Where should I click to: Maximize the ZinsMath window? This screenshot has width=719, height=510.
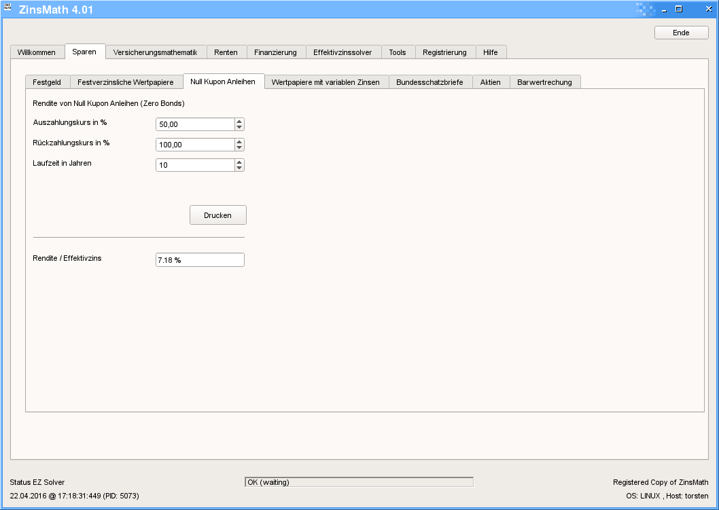click(678, 9)
